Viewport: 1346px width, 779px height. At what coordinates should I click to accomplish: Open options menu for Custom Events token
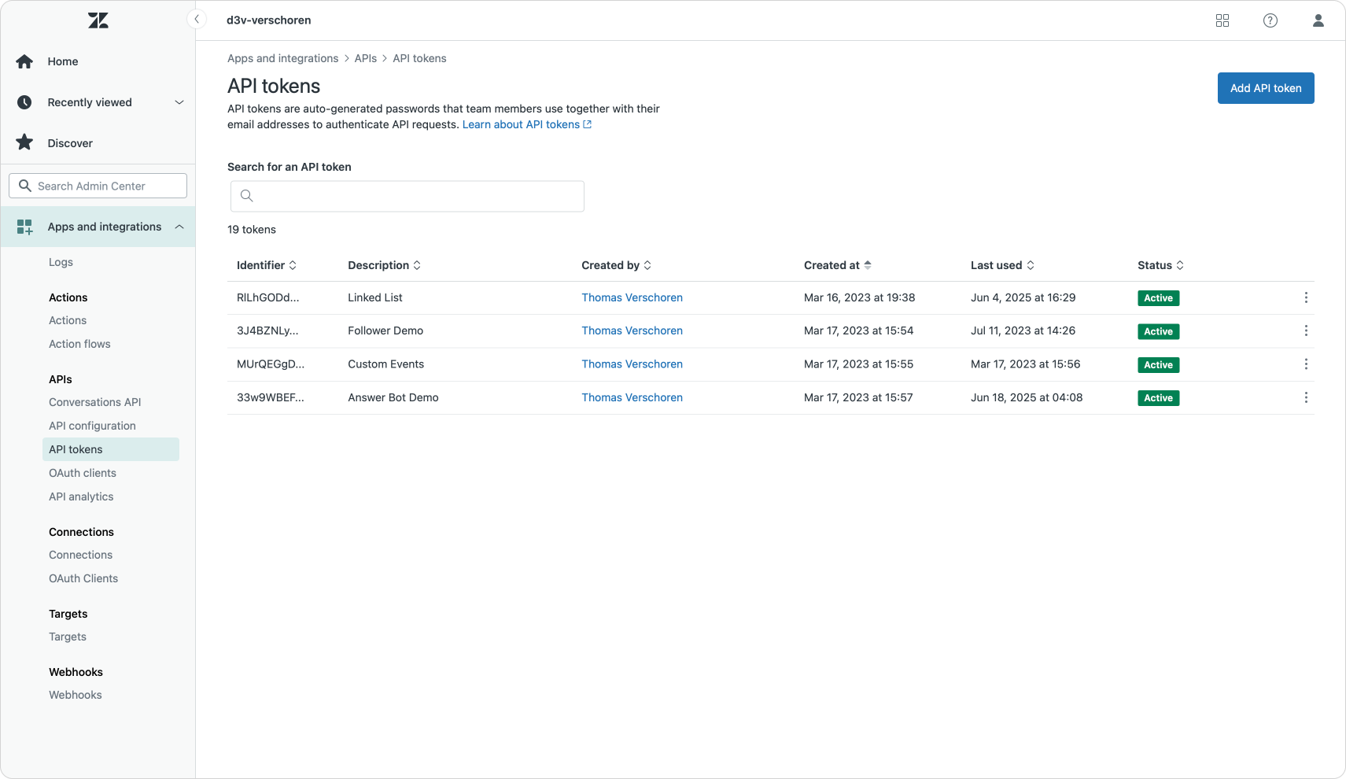1306,364
